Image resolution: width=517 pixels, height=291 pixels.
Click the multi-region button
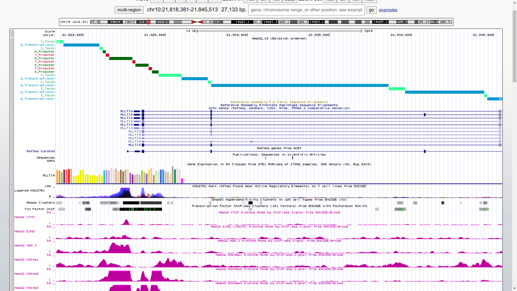click(x=129, y=10)
